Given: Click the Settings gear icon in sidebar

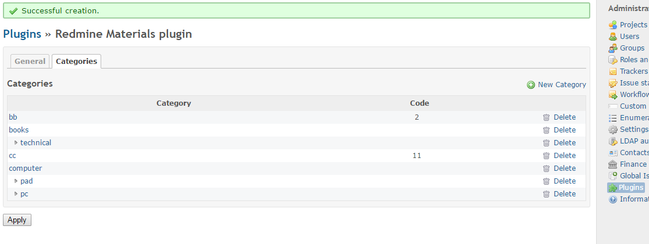Looking at the screenshot, I should (612, 130).
